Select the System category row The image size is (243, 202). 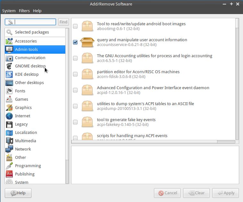tap(35, 182)
